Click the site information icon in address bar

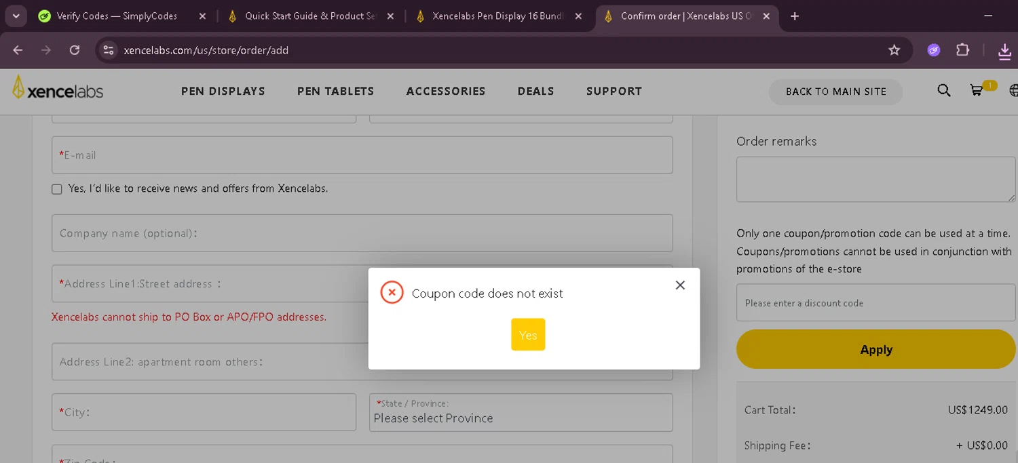[108, 50]
